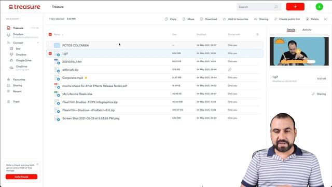Change list view with header icon
Image resolution: width=332 pixels, height=187 pixels.
[257, 34]
